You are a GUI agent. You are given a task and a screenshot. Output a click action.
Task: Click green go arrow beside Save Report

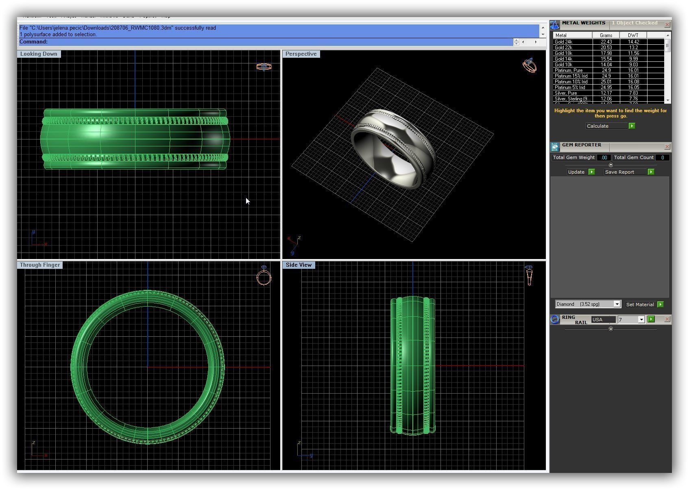[651, 172]
